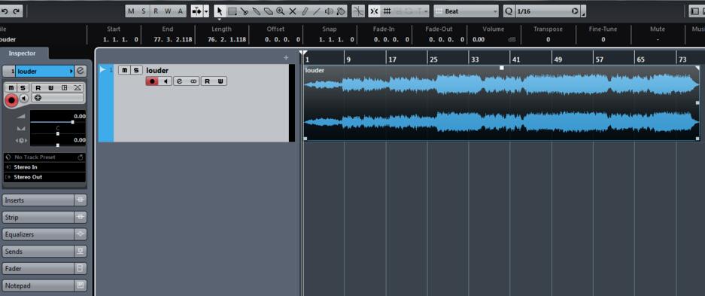This screenshot has width=705, height=296.
Task: Open the Auto-Scroll settings dropdown arrow
Action: 206,11
